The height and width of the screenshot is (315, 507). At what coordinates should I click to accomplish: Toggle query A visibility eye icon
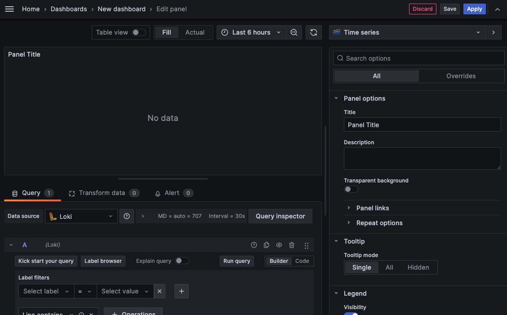tap(279, 245)
